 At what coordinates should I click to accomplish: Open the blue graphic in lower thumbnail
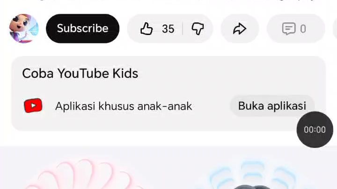click(254, 174)
